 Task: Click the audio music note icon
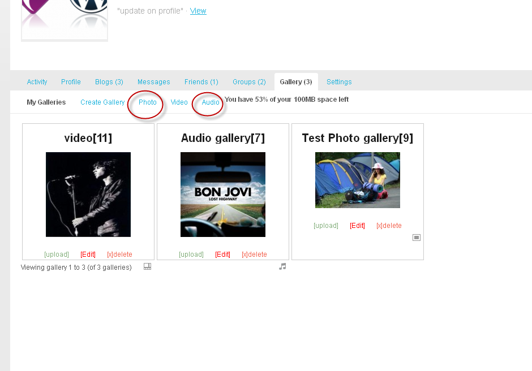[x=282, y=266]
